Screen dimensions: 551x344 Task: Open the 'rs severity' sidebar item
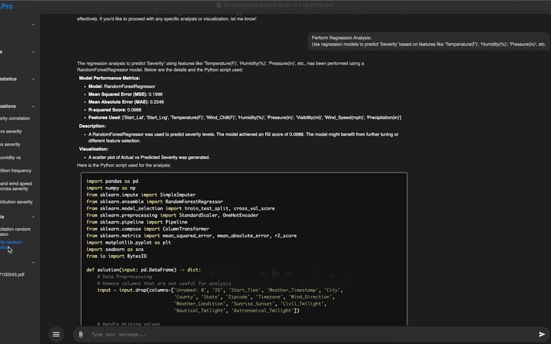tap(10, 144)
